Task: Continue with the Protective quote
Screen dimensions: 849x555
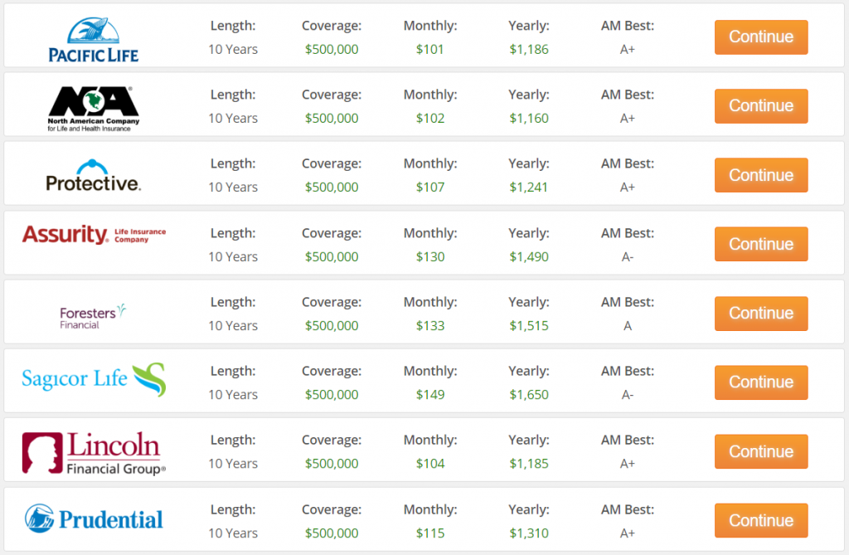Action: [760, 175]
